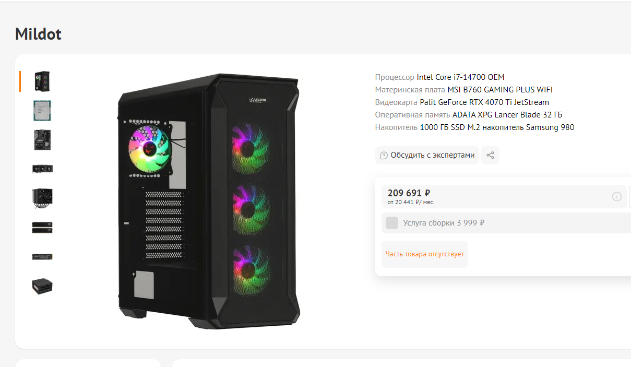
Task: Select the graphics card thumbnail
Action: pyautogui.click(x=42, y=169)
